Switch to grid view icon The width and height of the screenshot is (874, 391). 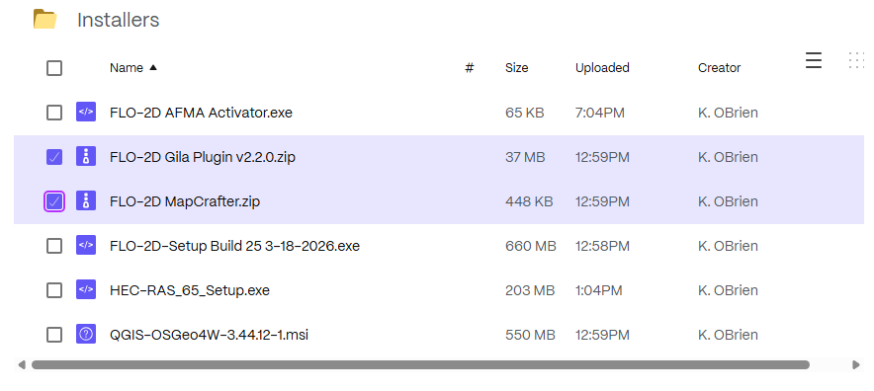point(857,60)
